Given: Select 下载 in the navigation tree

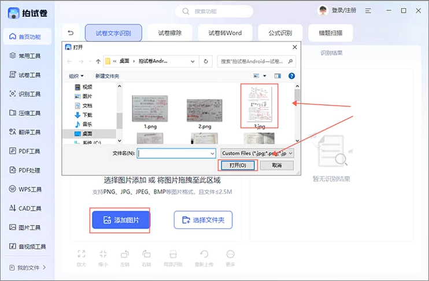Looking at the screenshot, I should point(83,115).
